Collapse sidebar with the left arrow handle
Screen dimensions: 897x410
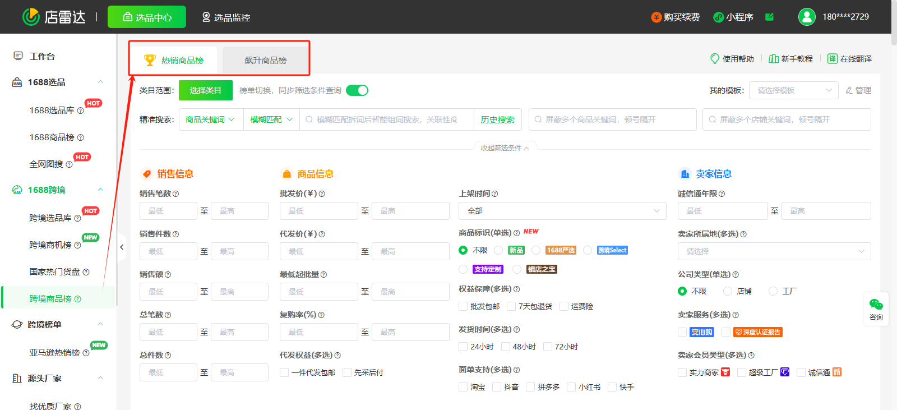tap(122, 247)
